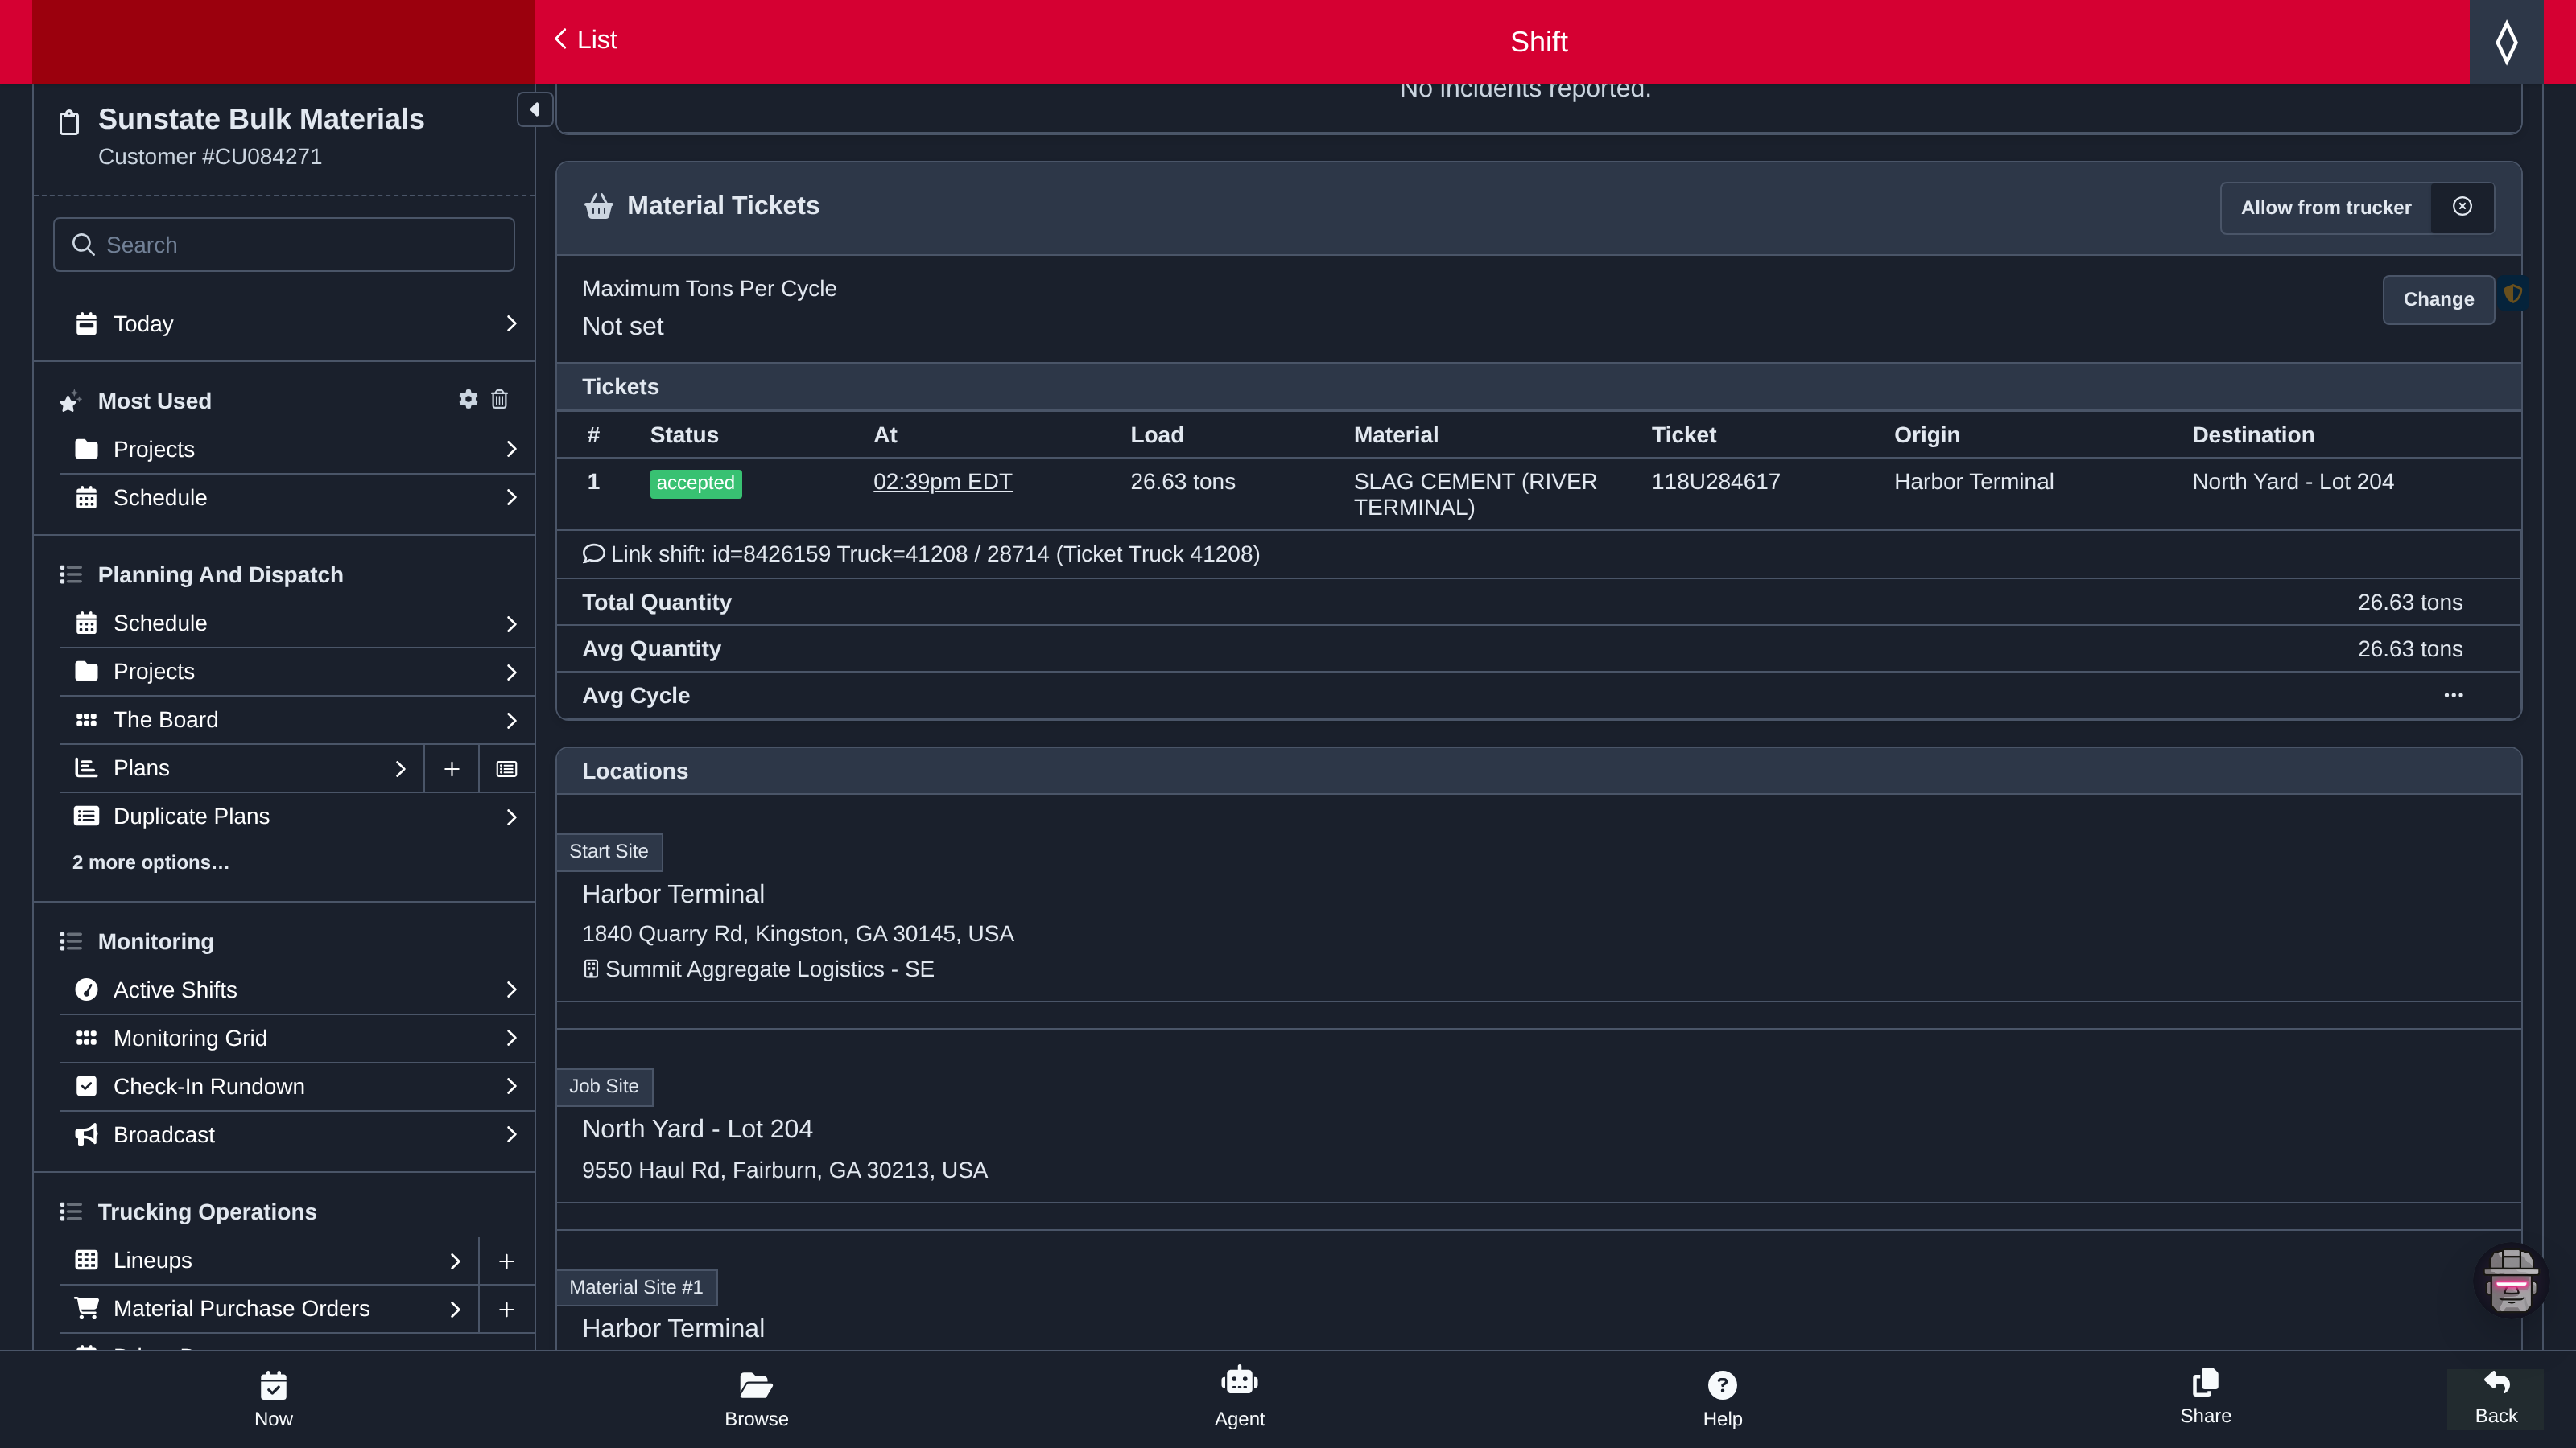
Task: Go to Now in bottom bar
Action: click(x=273, y=1399)
